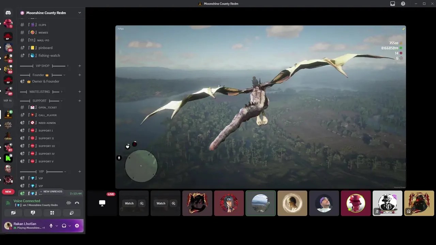
Task: Open the server icon with badge 69
Action: point(8,91)
